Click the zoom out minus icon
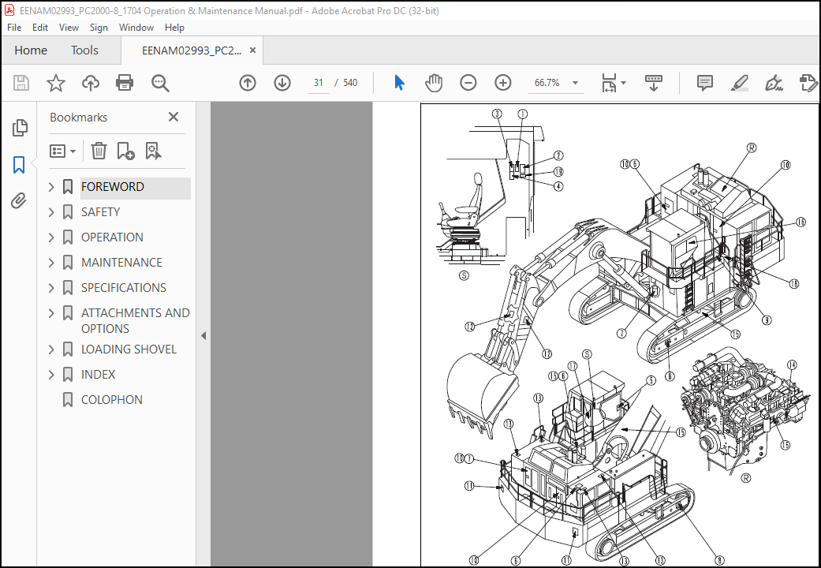 [468, 83]
